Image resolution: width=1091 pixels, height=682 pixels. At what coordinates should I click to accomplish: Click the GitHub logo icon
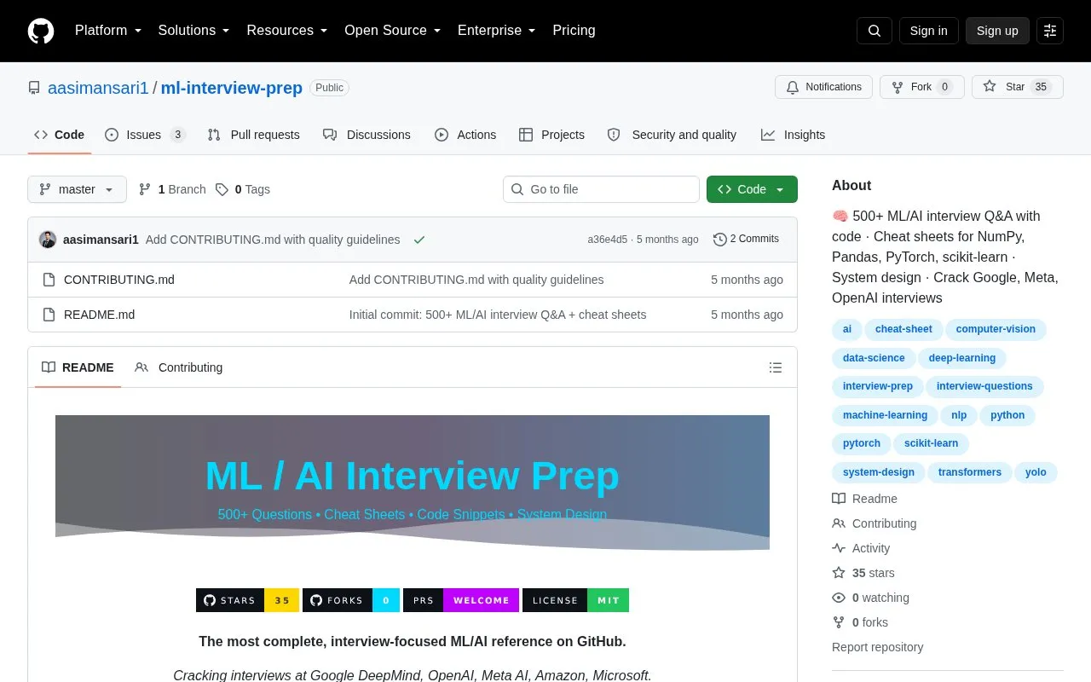(x=41, y=31)
